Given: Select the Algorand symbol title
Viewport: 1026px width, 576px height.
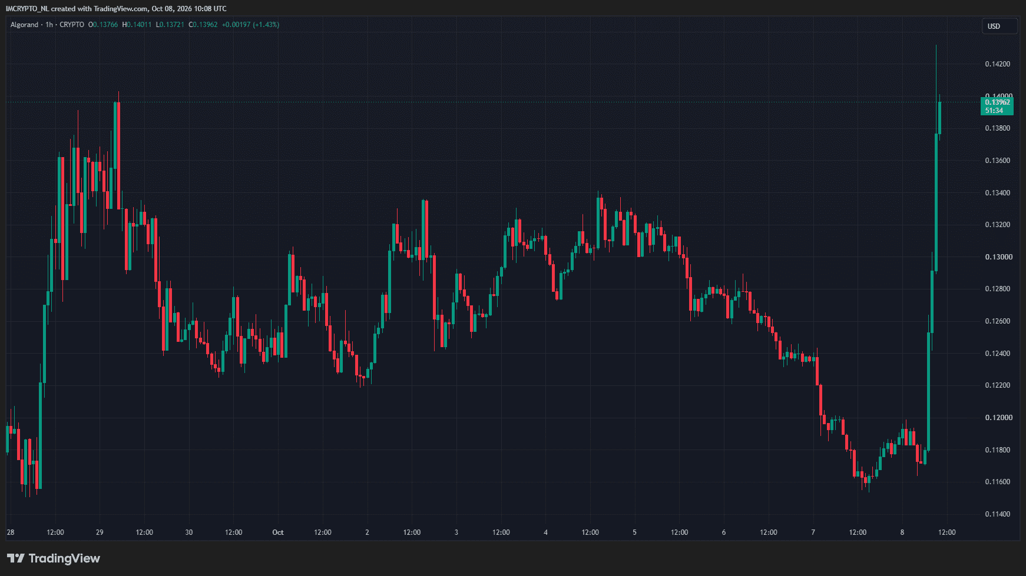Looking at the screenshot, I should (24, 25).
